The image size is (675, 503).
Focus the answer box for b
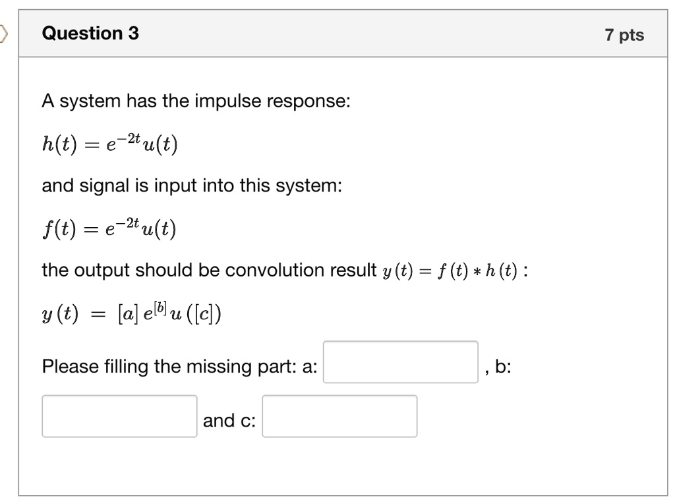pos(120,416)
